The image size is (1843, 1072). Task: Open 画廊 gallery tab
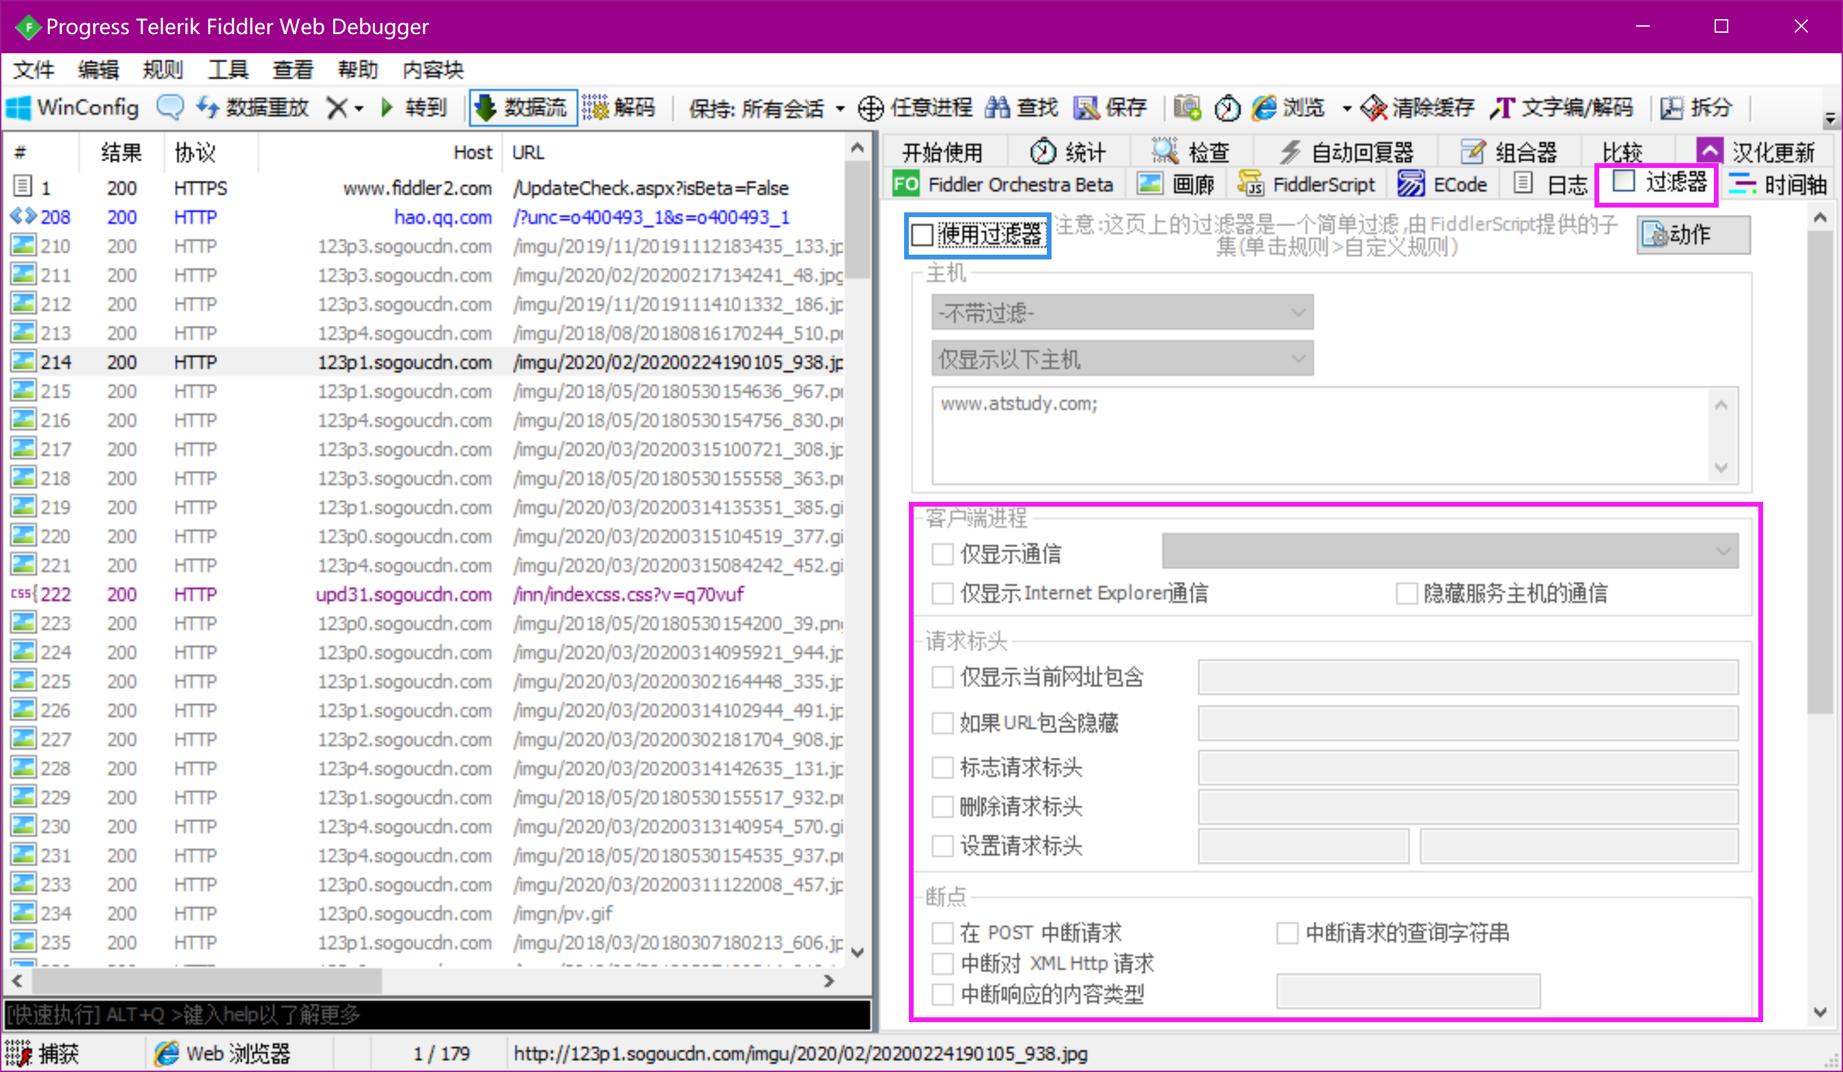pyautogui.click(x=1176, y=184)
